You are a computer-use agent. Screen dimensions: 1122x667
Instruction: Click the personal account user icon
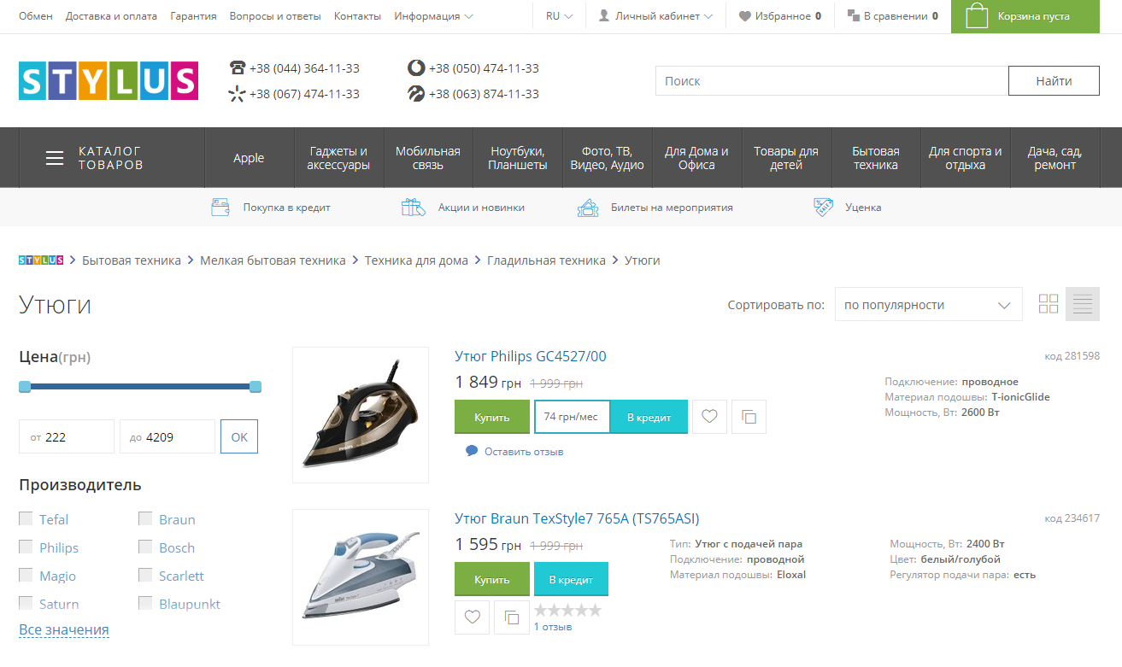click(x=604, y=16)
